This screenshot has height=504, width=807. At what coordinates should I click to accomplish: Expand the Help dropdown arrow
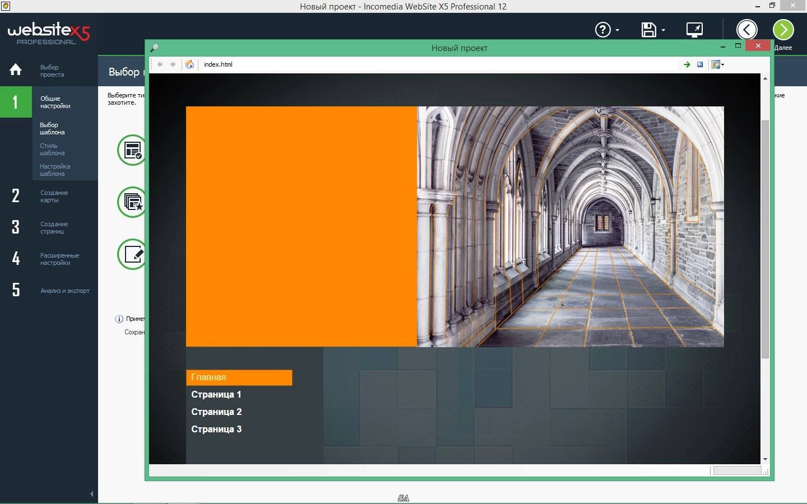[618, 30]
